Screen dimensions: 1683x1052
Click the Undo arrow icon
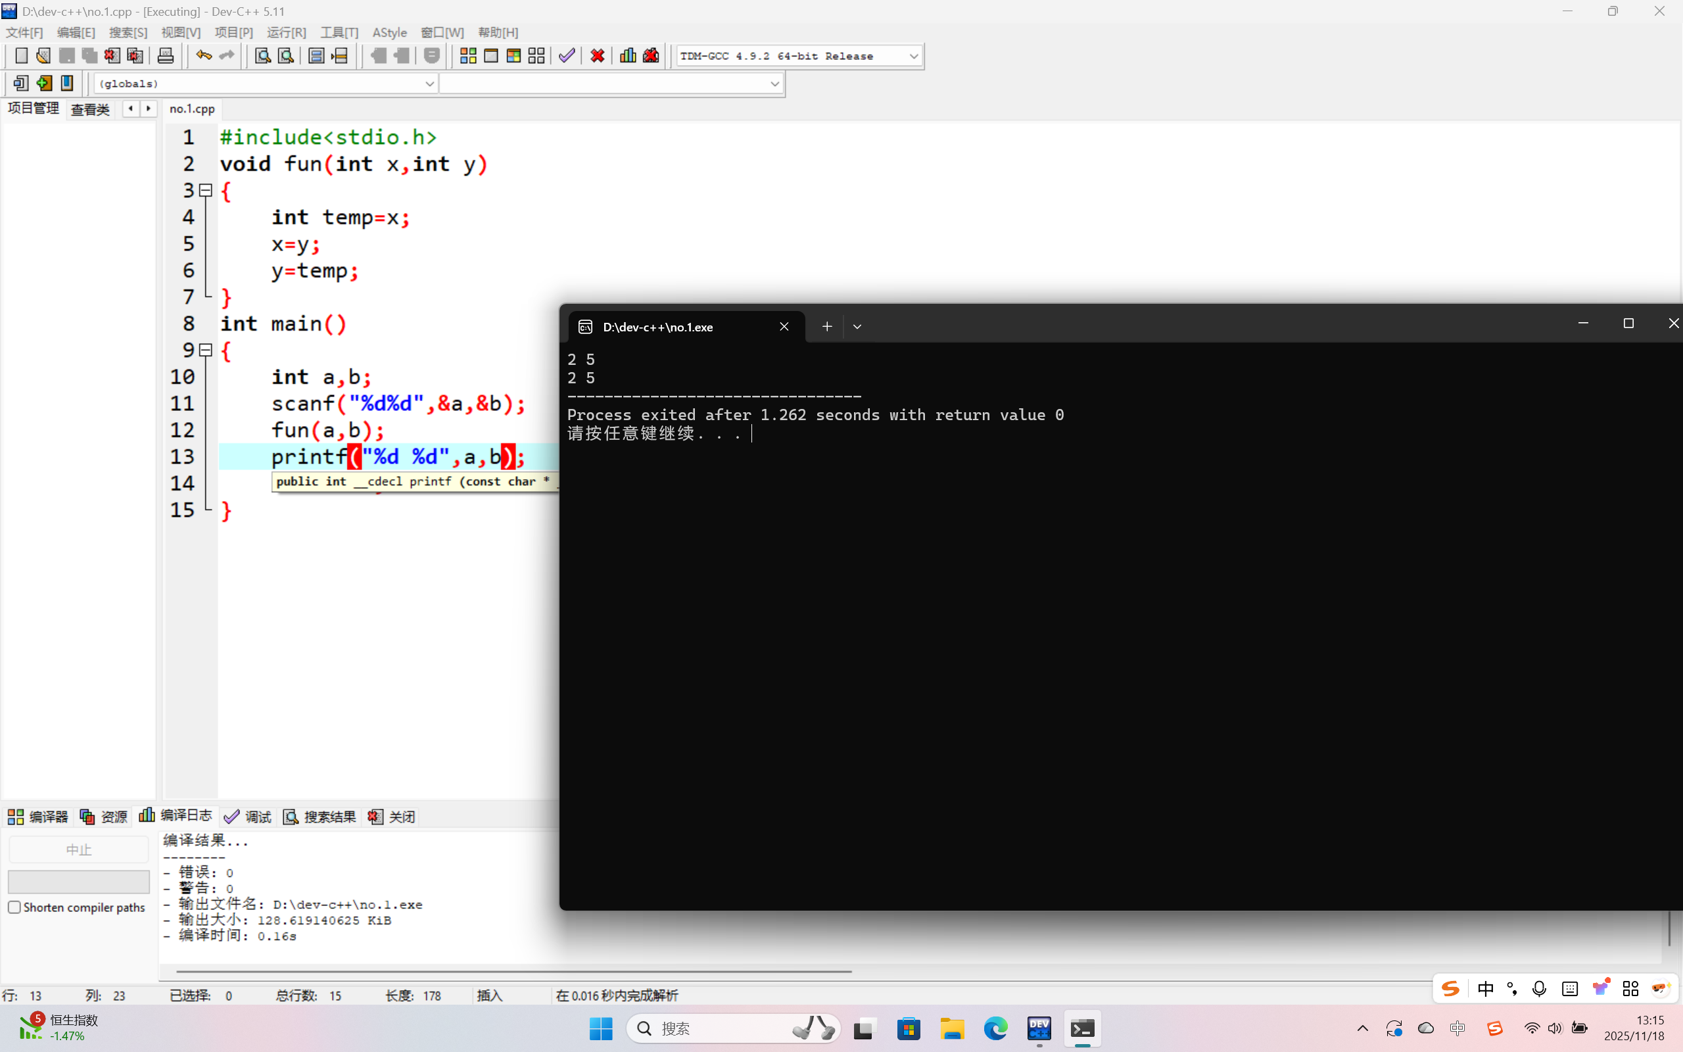pos(203,56)
